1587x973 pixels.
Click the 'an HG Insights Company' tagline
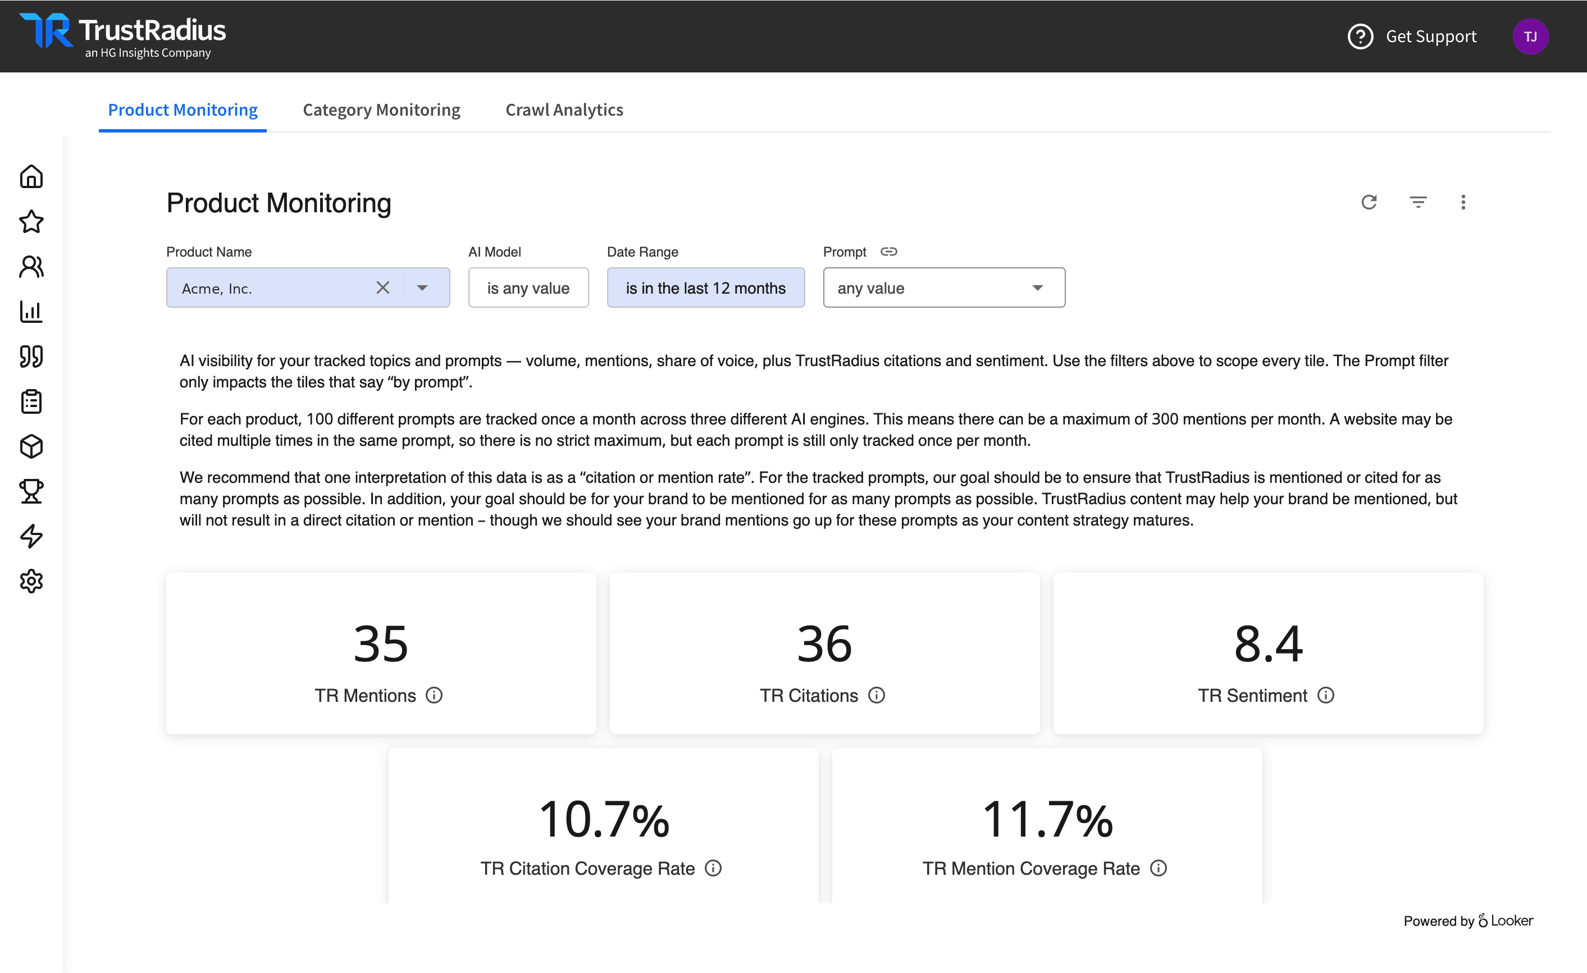(148, 53)
